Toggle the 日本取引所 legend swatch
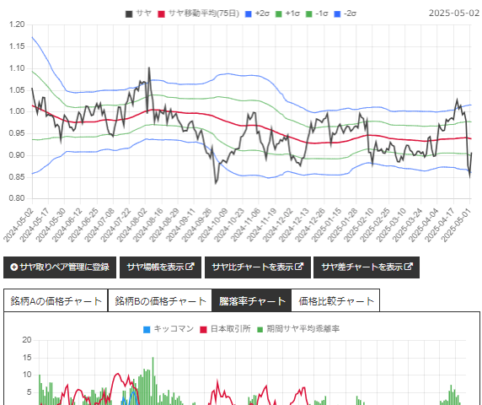The image size is (482, 405). (203, 330)
